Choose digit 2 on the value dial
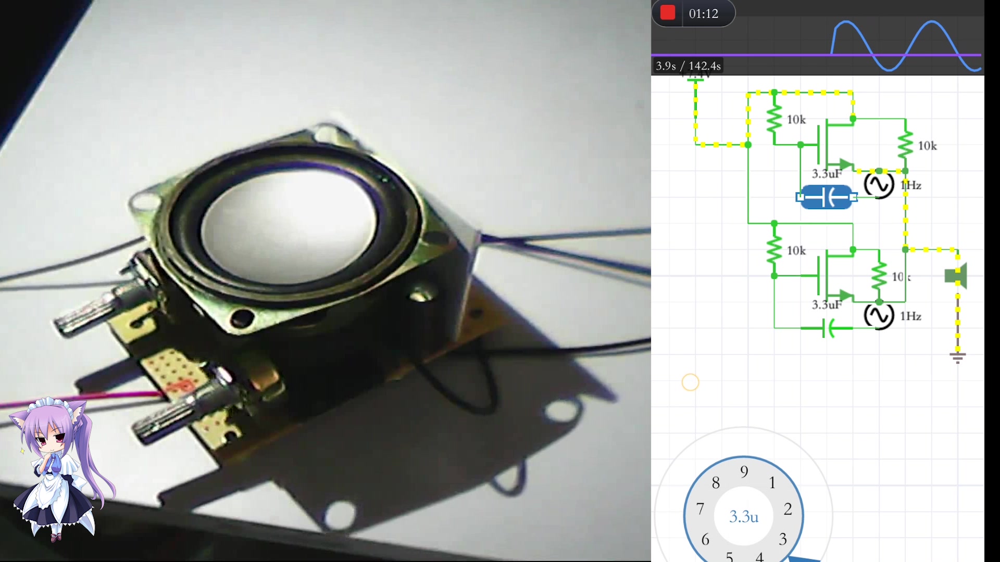The width and height of the screenshot is (1000, 562). (788, 509)
